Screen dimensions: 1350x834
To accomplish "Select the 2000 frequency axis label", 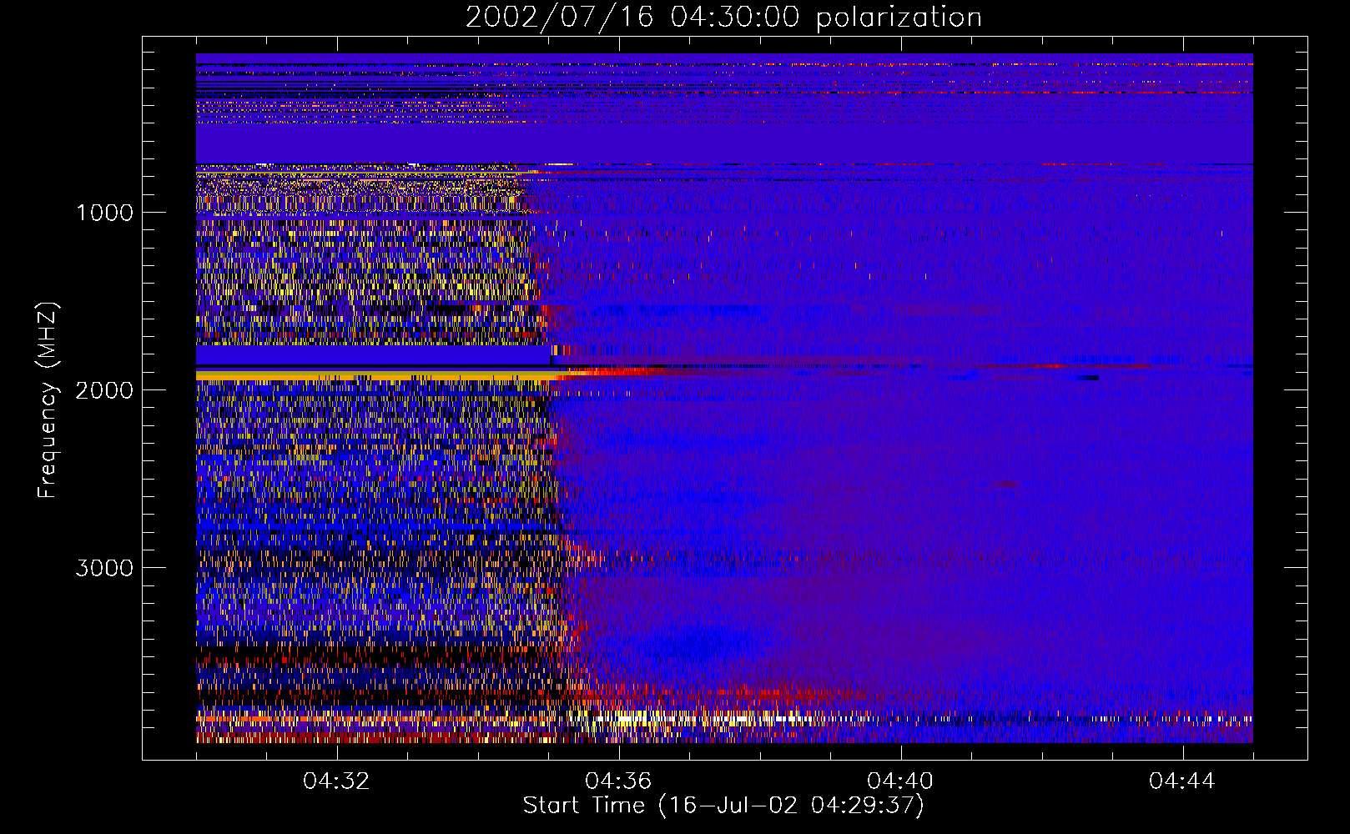I will pyautogui.click(x=104, y=390).
